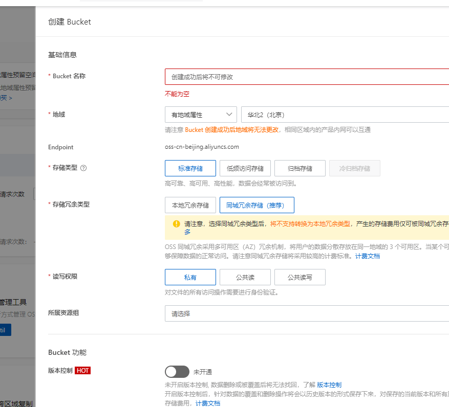Click the disabled 冷归档存储 option

coord(354,168)
